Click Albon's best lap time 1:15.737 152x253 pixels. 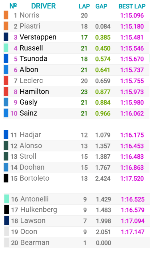[x=132, y=70]
